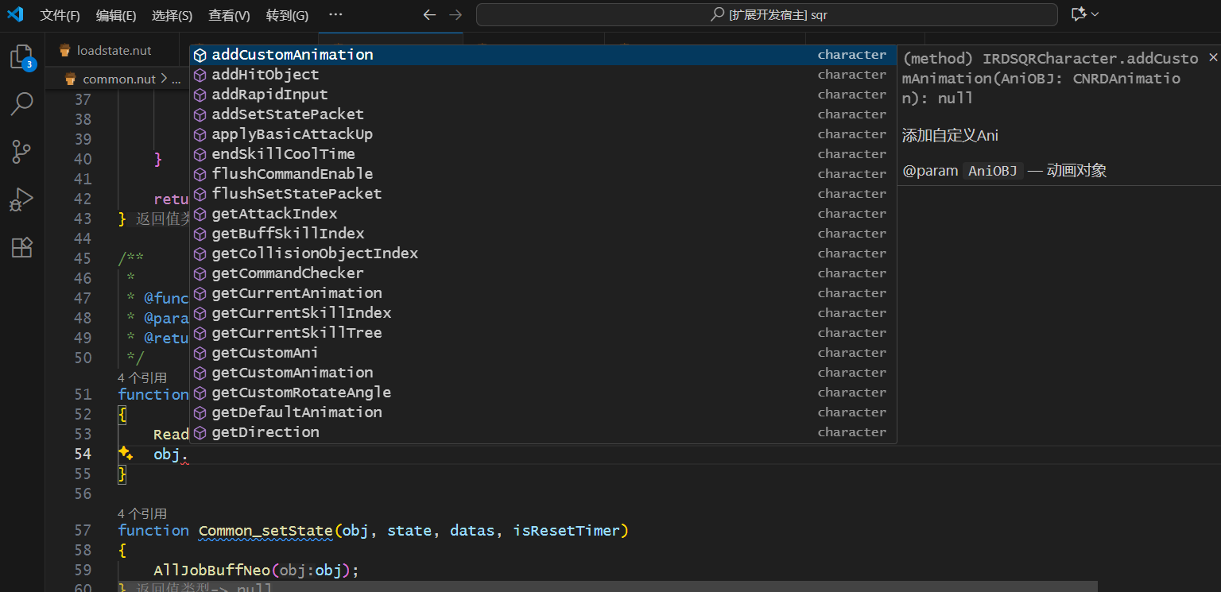
Task: Open the more actions ellipsis menu
Action: coord(335,14)
